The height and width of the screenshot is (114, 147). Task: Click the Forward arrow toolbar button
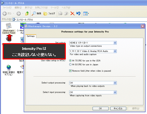coord(18,14)
